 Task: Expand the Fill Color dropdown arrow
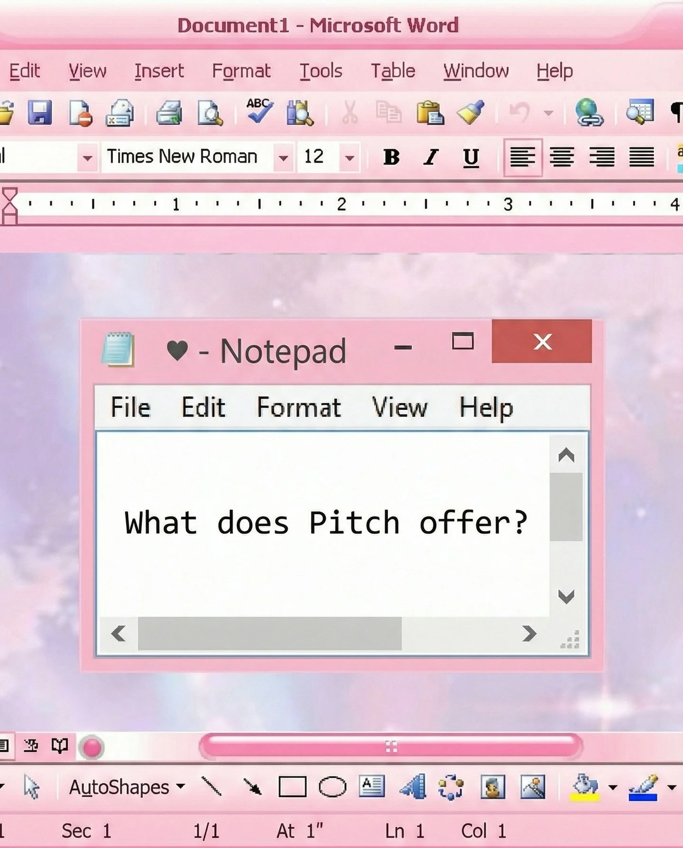tap(613, 787)
